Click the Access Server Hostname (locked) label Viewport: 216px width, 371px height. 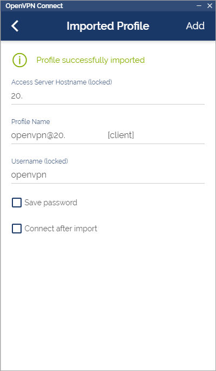[62, 82]
